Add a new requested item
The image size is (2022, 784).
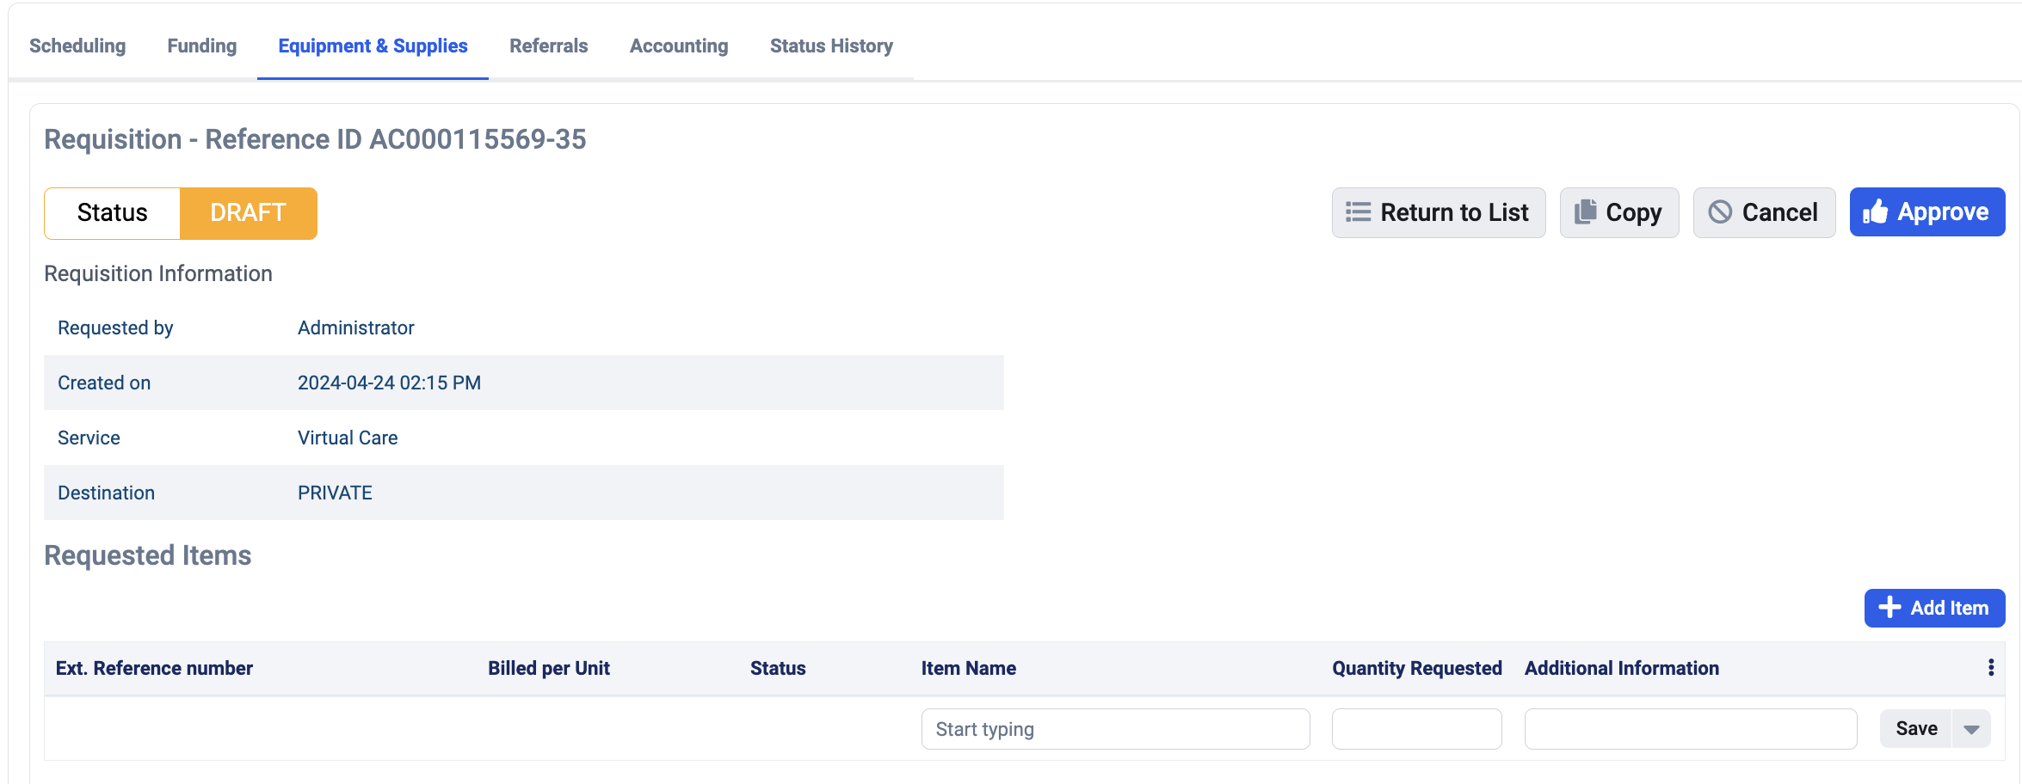[1934, 608]
